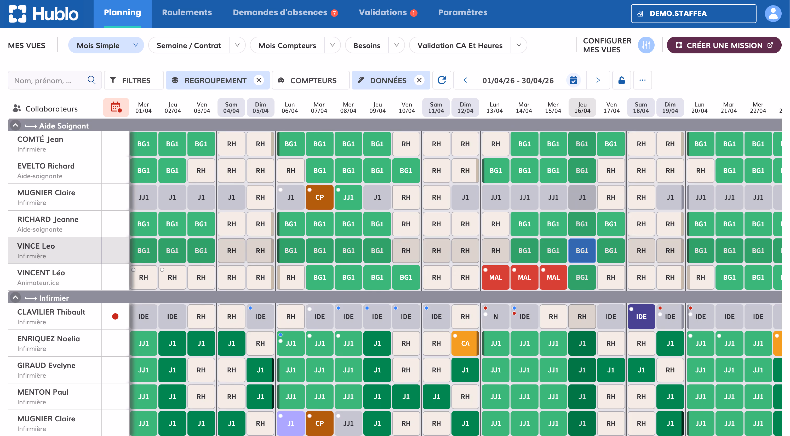This screenshot has width=790, height=436.
Task: Open Roulements tab
Action: (187, 13)
